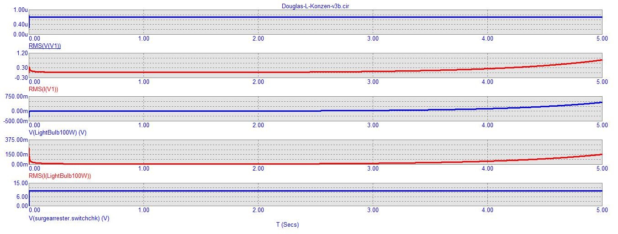Click the blue RMS(V(V1)) waveform trace
The height and width of the screenshot is (234, 618).
pos(315,17)
